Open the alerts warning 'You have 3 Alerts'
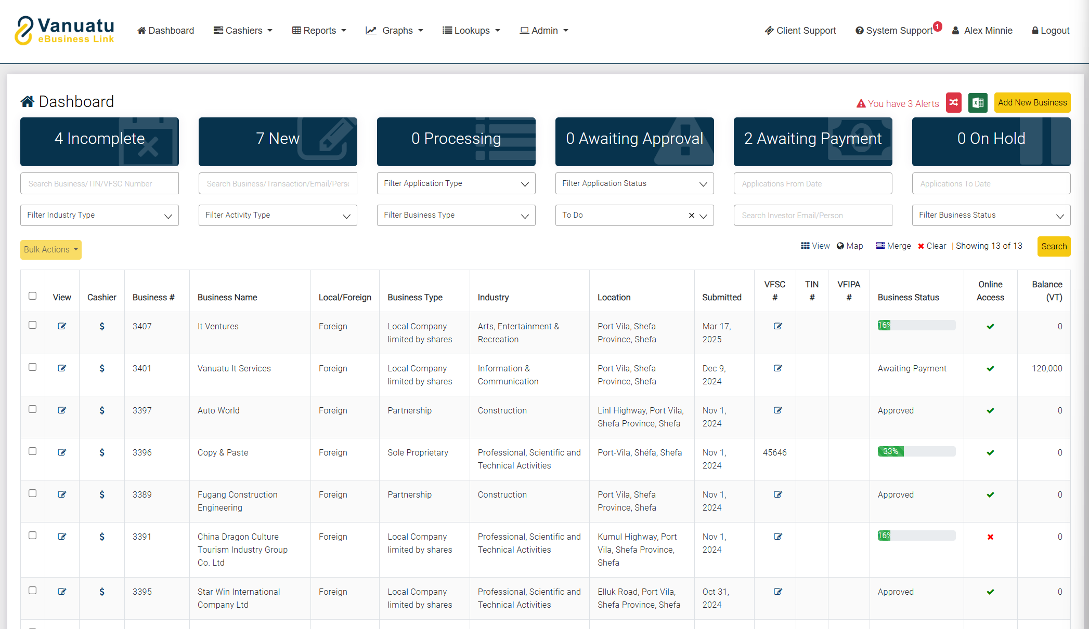The image size is (1089, 629). 898,103
